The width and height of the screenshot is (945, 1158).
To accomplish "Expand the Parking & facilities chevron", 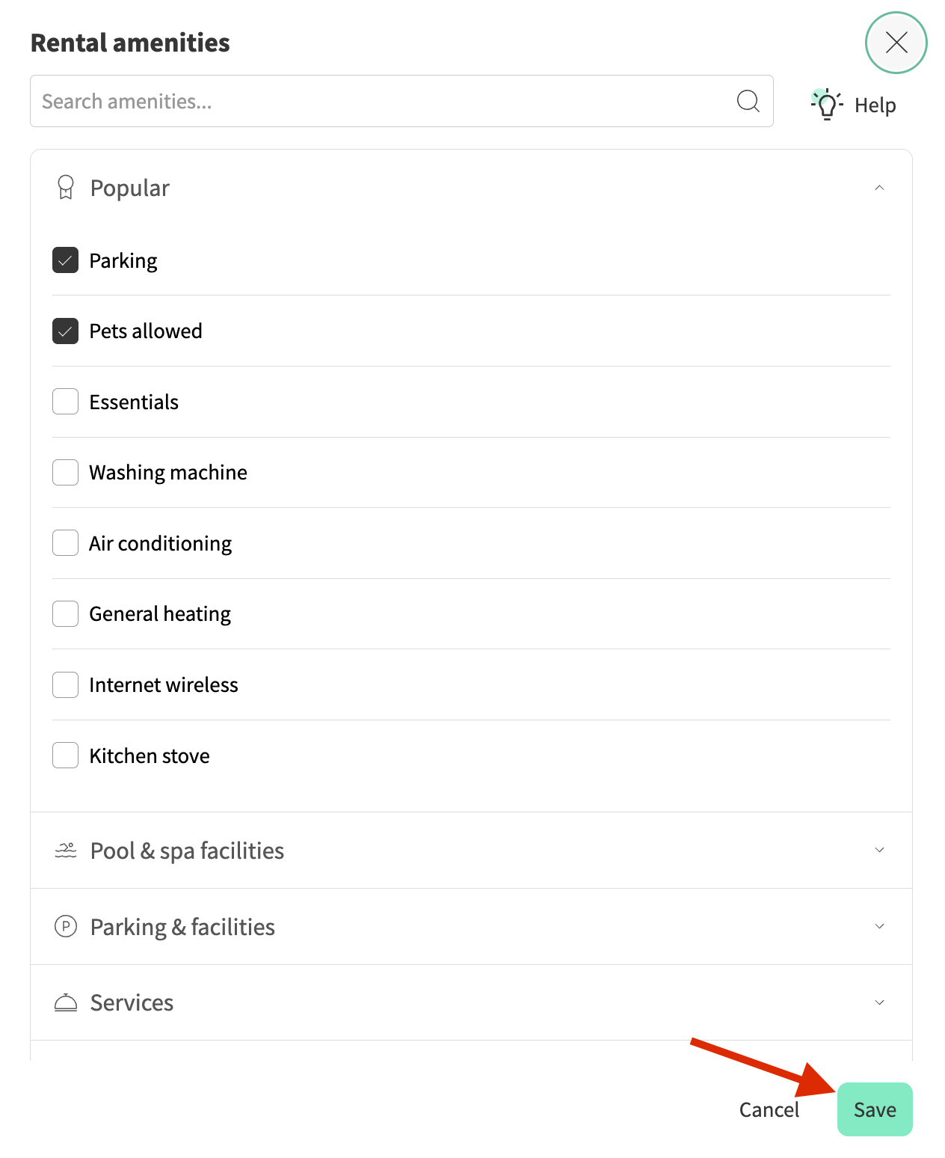I will 879,926.
